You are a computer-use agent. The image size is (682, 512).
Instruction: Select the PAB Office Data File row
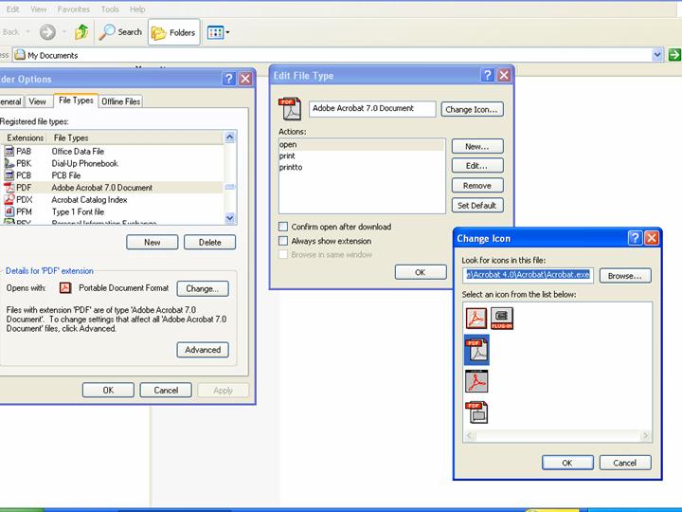[112, 151]
